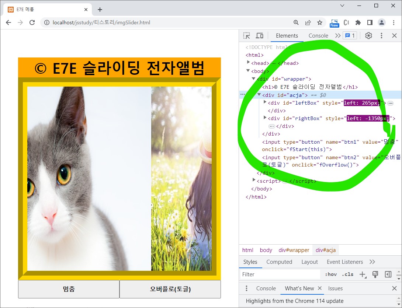Screen dimensions: 402x308
Task: Open the Computed tab
Action: 279,262
